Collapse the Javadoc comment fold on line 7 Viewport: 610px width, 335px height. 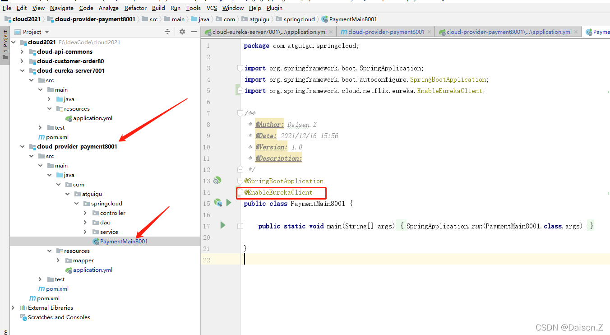[240, 113]
